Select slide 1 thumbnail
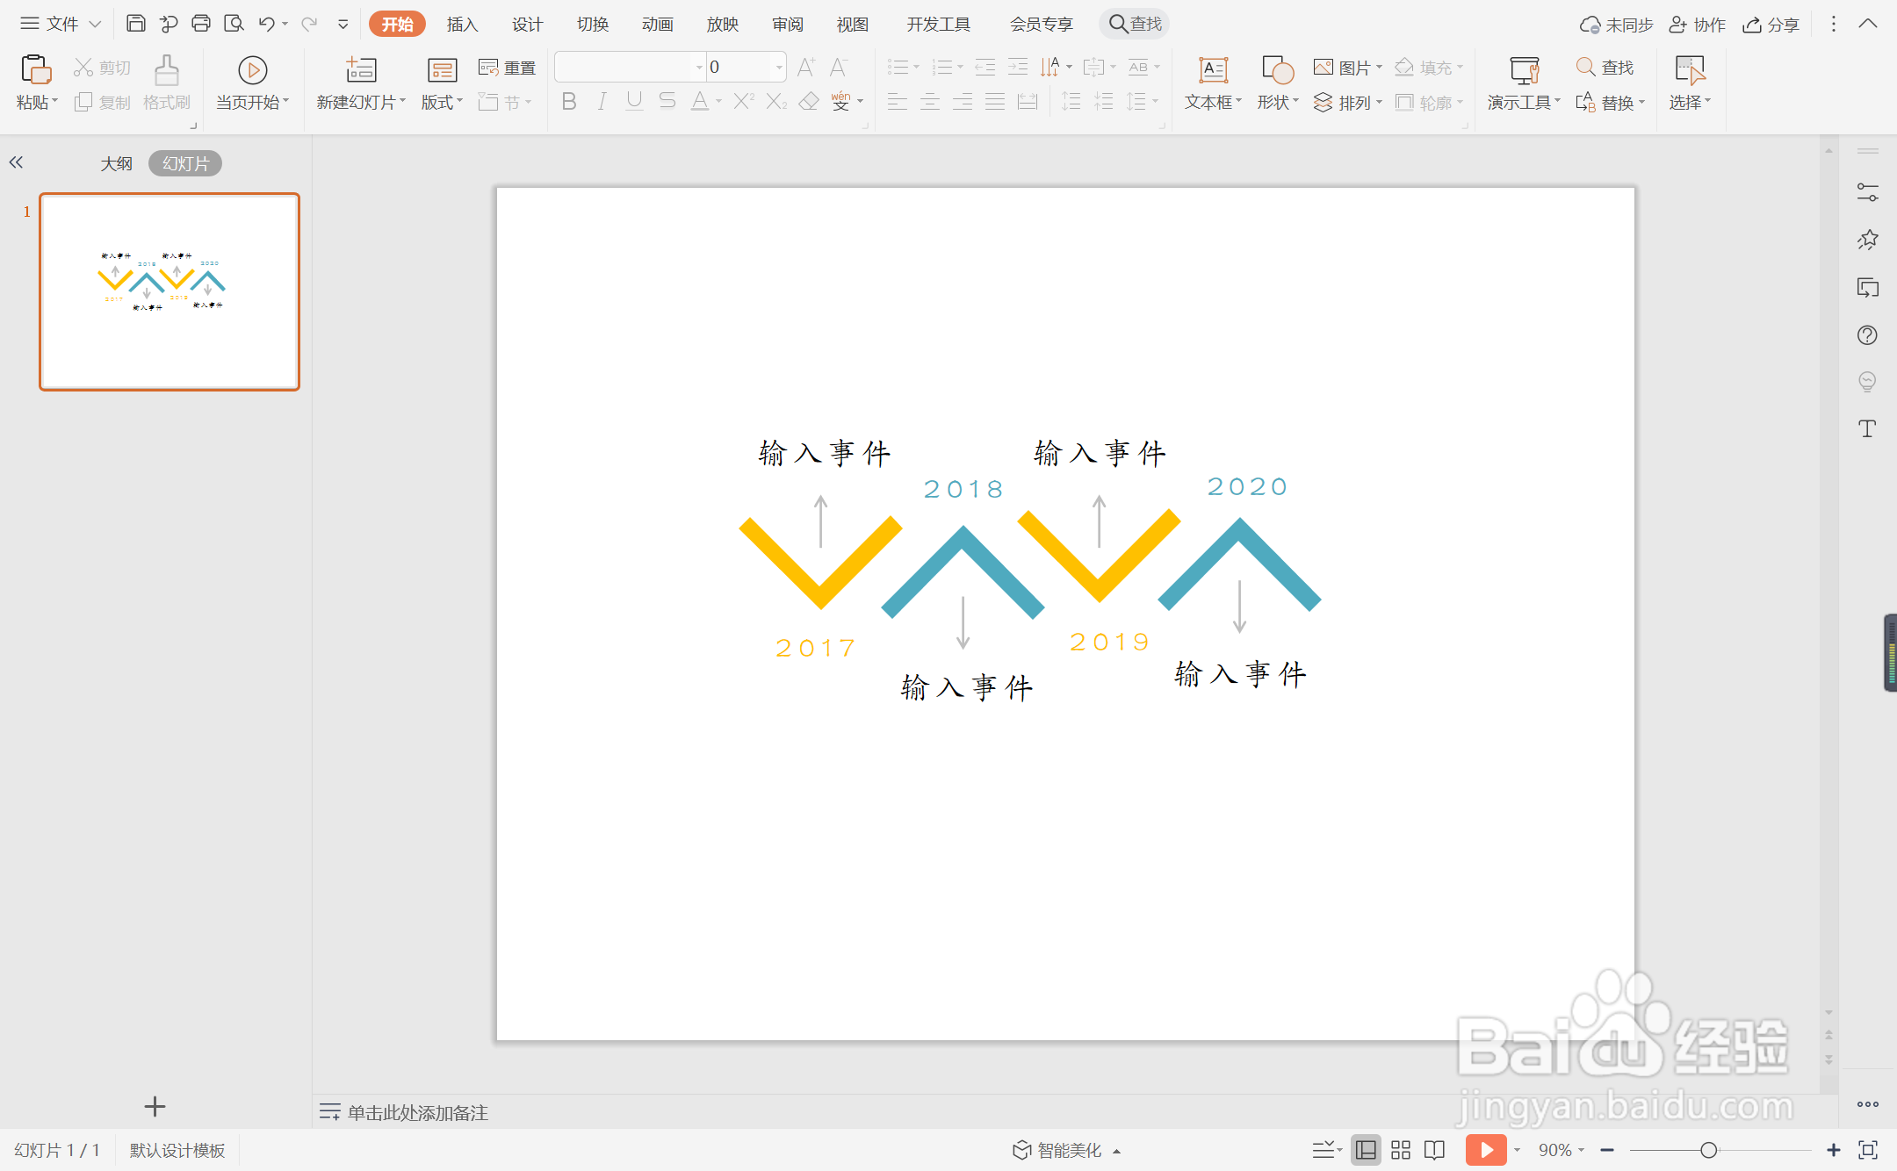The width and height of the screenshot is (1897, 1171). 170,291
